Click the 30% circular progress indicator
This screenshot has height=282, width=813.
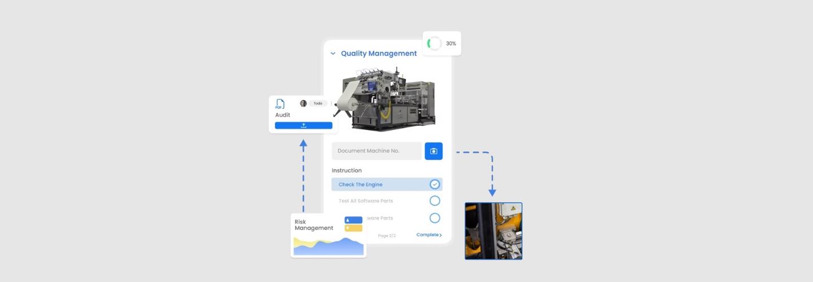point(434,43)
